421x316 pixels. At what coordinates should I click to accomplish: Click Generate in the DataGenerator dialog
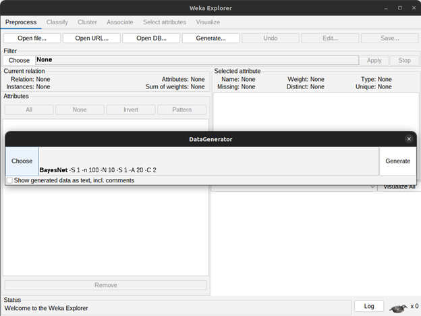point(397,161)
